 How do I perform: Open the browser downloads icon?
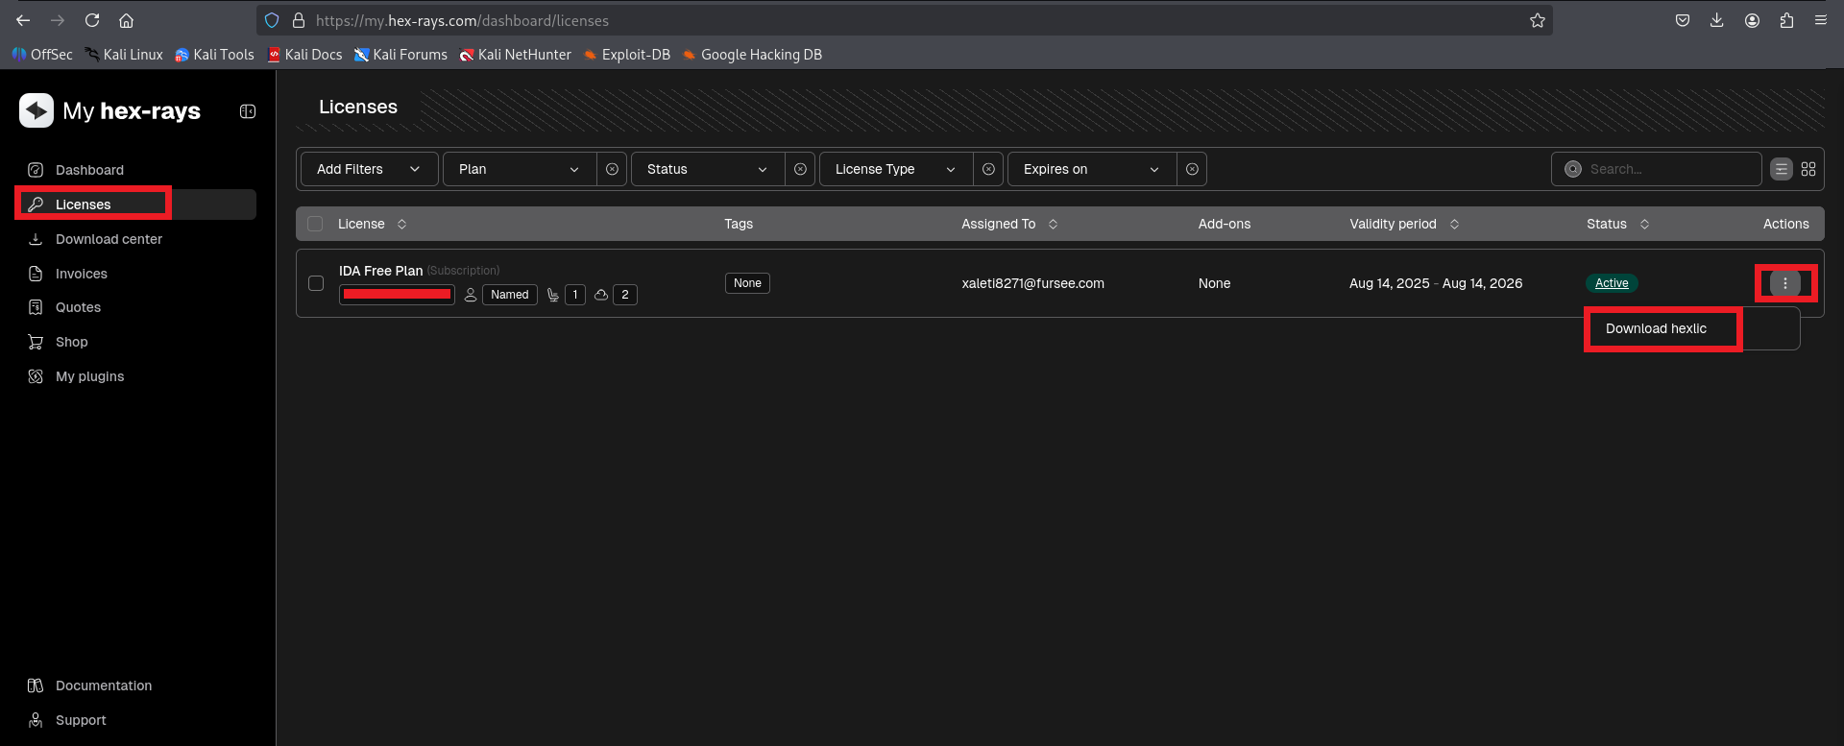point(1717,20)
